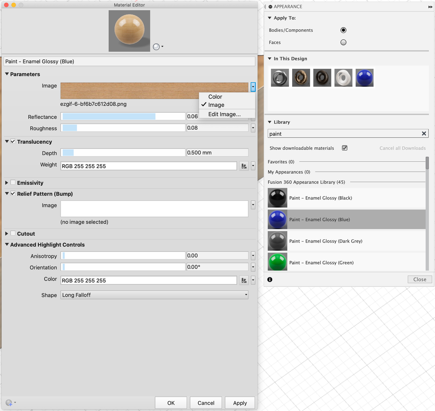Image resolution: width=435 pixels, height=411 pixels.
Task: Click the info icon in Appearance panel
Action: pos(270,280)
